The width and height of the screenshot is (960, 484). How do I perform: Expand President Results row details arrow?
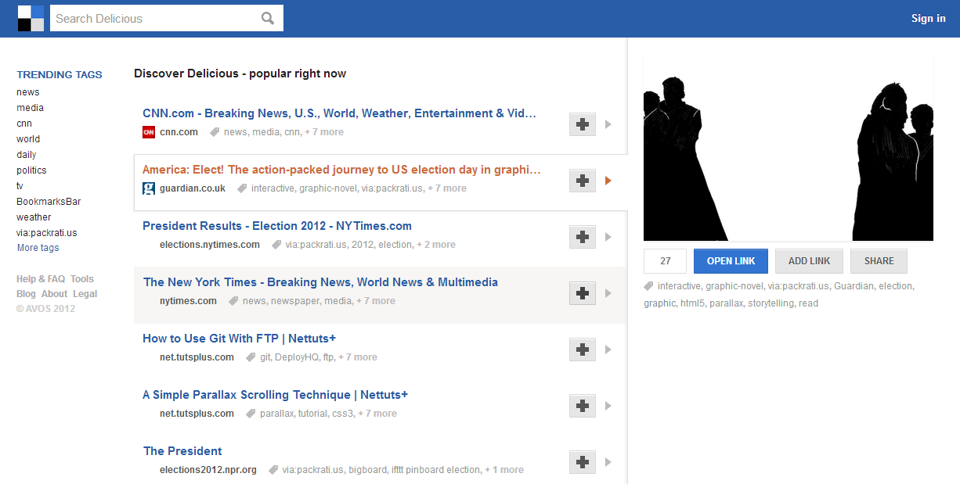(x=608, y=237)
